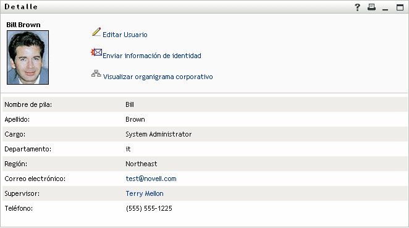Click the Northeast region value
Image resolution: width=409 pixels, height=228 pixels.
(141, 164)
